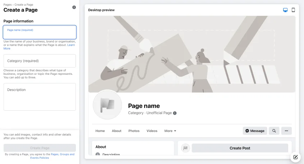This screenshot has width=304, height=164.
Task: Select the Home tab in preview
Action: (100, 131)
